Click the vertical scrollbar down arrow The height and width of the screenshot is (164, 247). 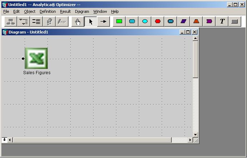pyautogui.click(x=195, y=134)
